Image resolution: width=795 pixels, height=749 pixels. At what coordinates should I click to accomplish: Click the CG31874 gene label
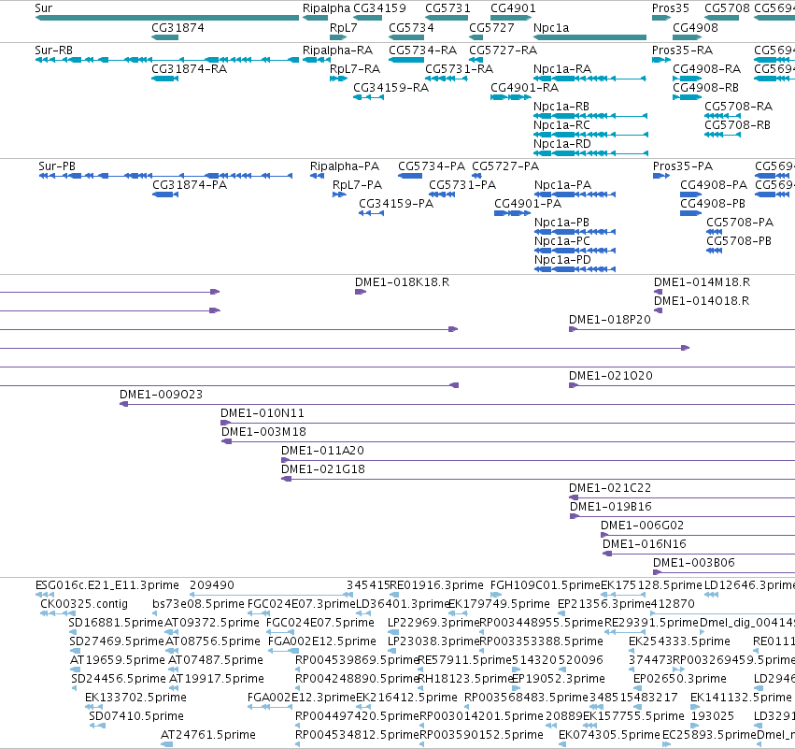(177, 27)
